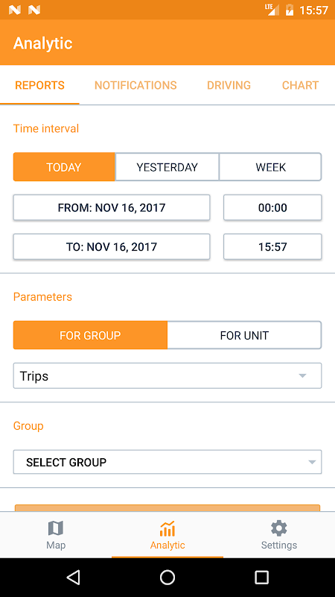Switch to the NOTIFICATIONS tab
Image resolution: width=335 pixels, height=597 pixels.
[x=135, y=85]
